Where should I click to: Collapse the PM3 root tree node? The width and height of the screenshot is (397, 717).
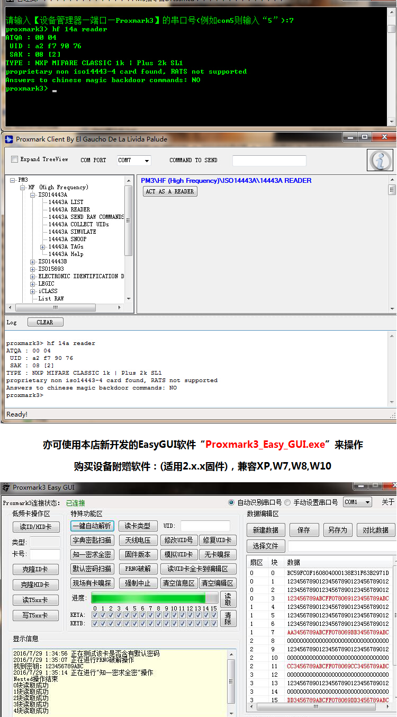[13, 180]
